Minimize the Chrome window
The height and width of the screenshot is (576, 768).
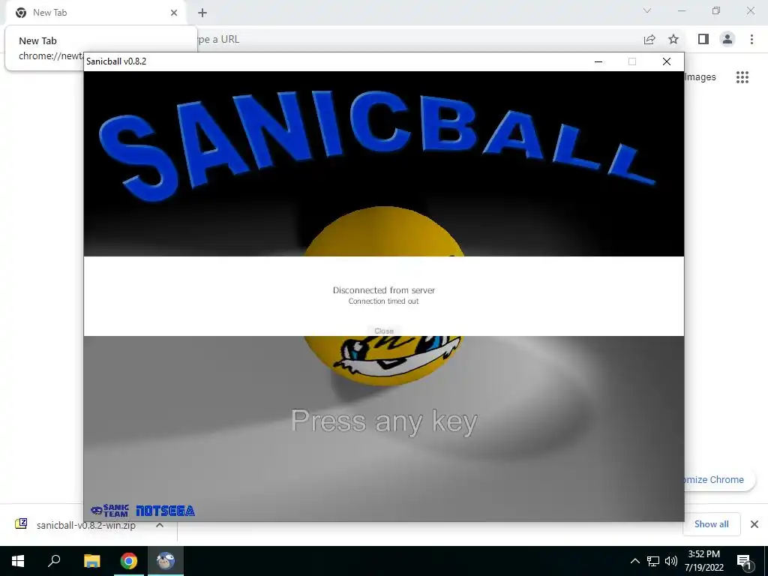click(x=682, y=10)
